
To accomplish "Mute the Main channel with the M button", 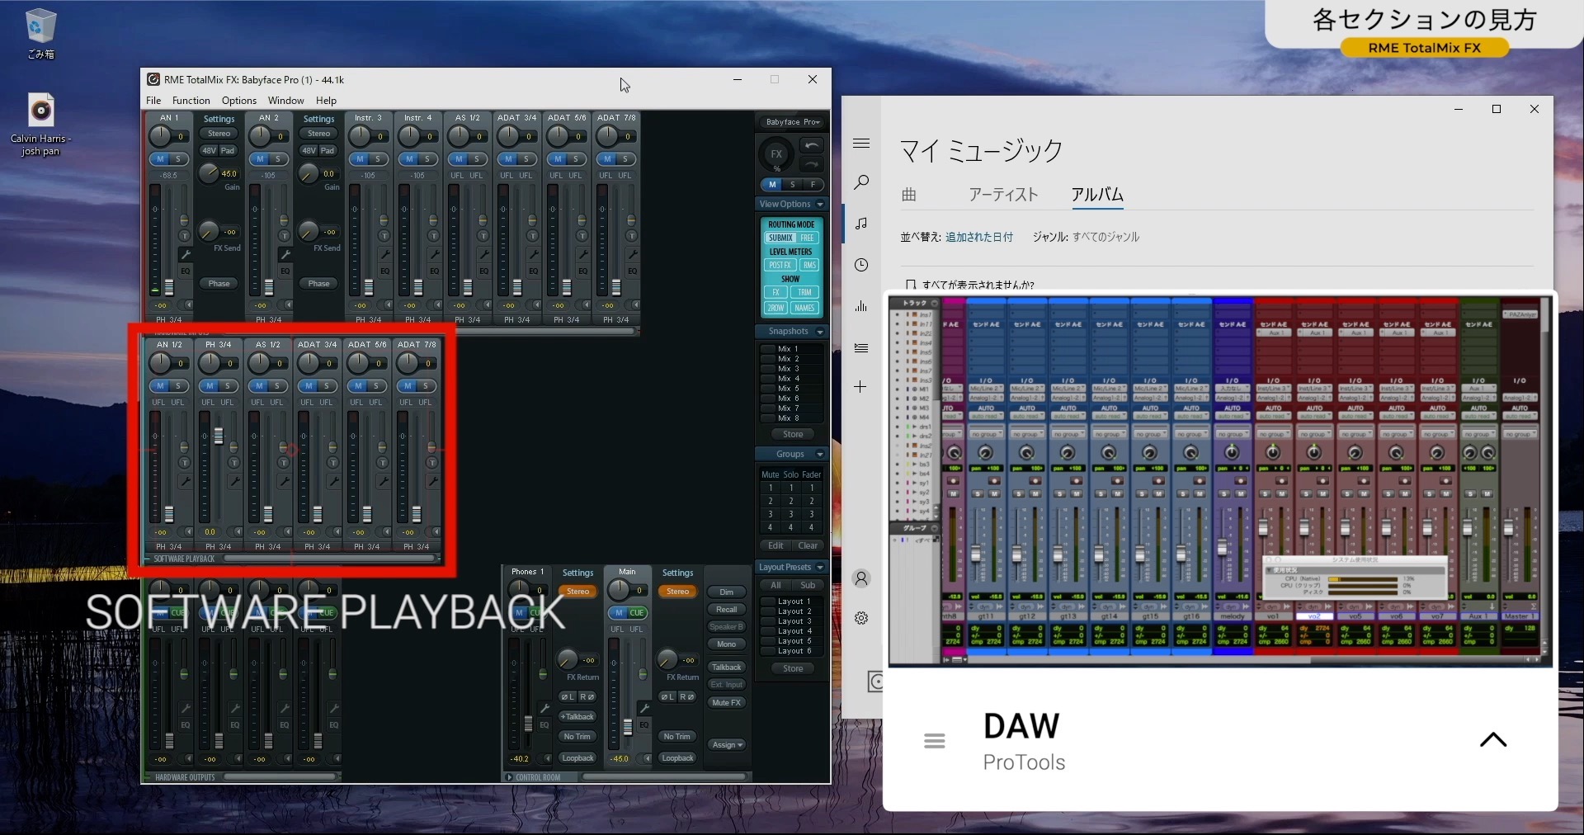I will coord(619,613).
